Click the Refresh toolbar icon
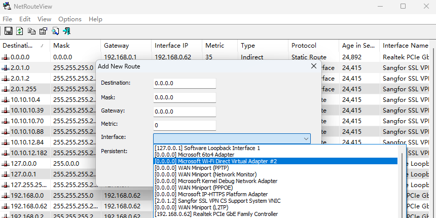The image size is (436, 218). point(19,31)
